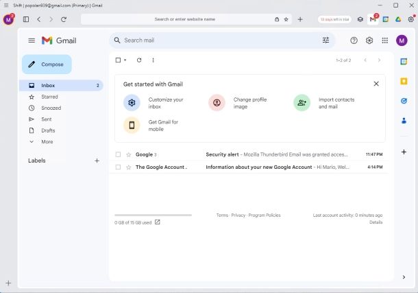Screen dimensions: 418x293
Task: Star the Google Security alert email
Action: click(129, 154)
